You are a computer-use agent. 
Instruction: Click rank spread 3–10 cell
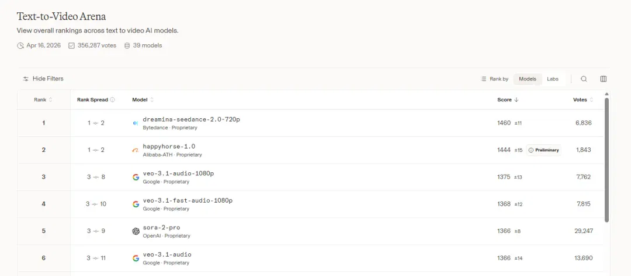(x=96, y=204)
